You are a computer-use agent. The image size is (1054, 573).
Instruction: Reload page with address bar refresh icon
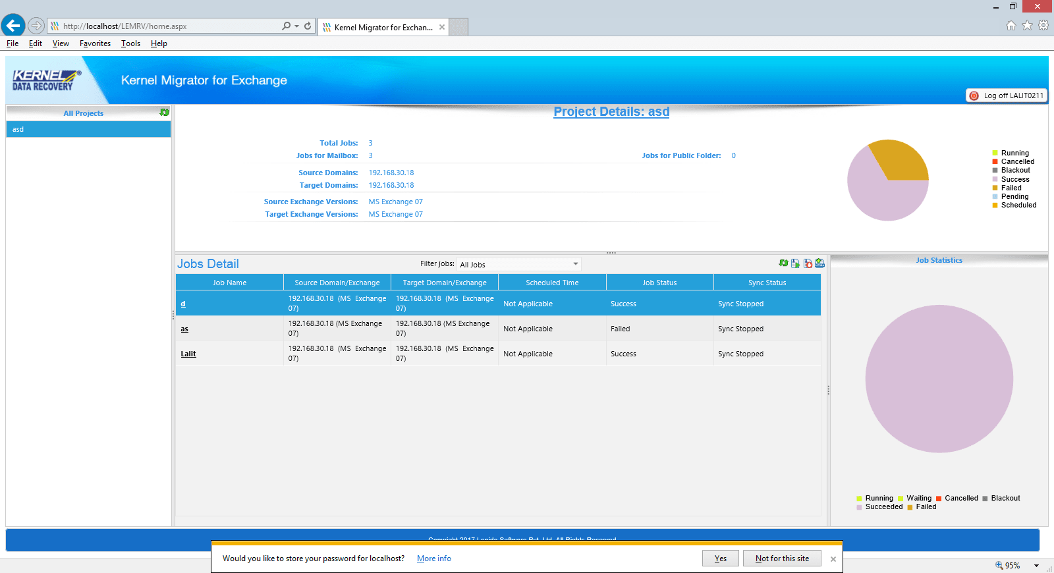(x=308, y=26)
